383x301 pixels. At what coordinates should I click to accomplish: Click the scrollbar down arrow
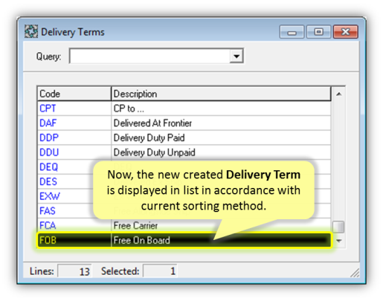coord(338,241)
